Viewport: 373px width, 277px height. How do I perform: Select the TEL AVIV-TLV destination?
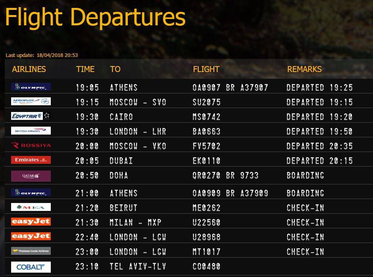pos(138,267)
